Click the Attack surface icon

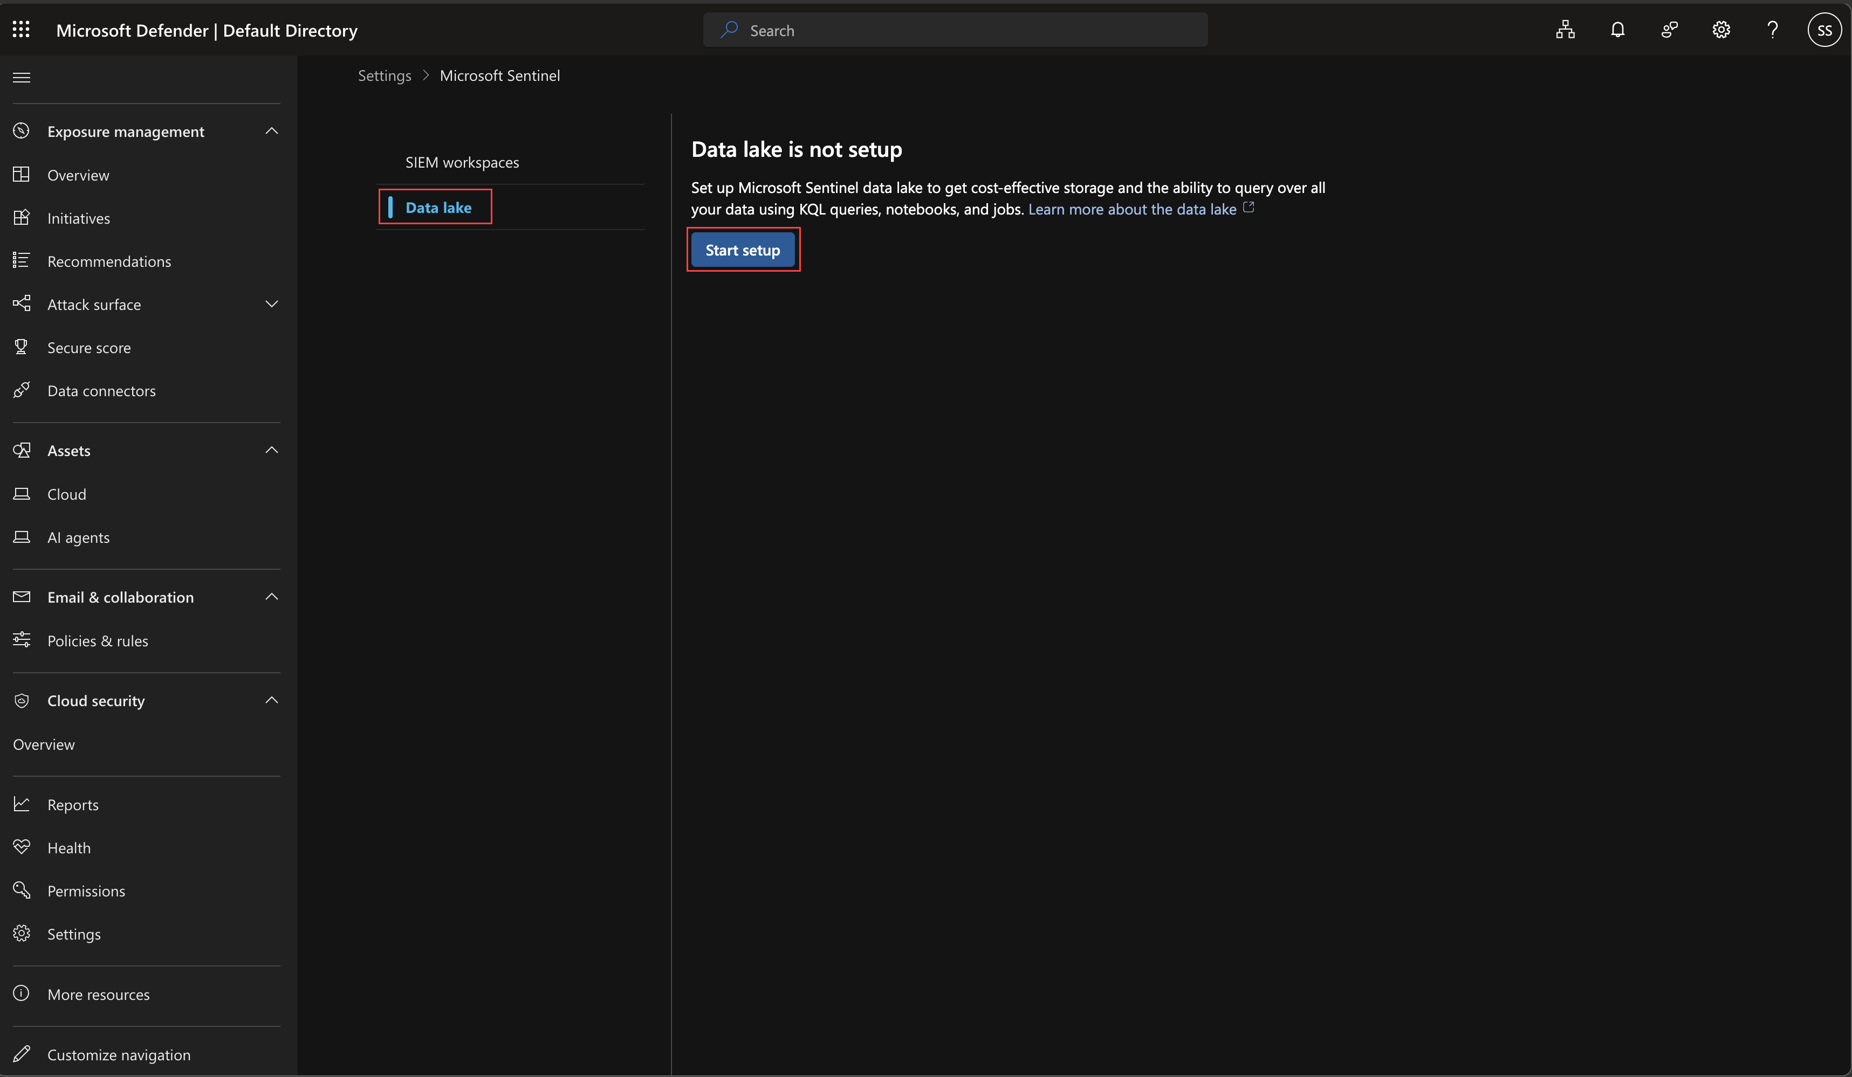(22, 303)
